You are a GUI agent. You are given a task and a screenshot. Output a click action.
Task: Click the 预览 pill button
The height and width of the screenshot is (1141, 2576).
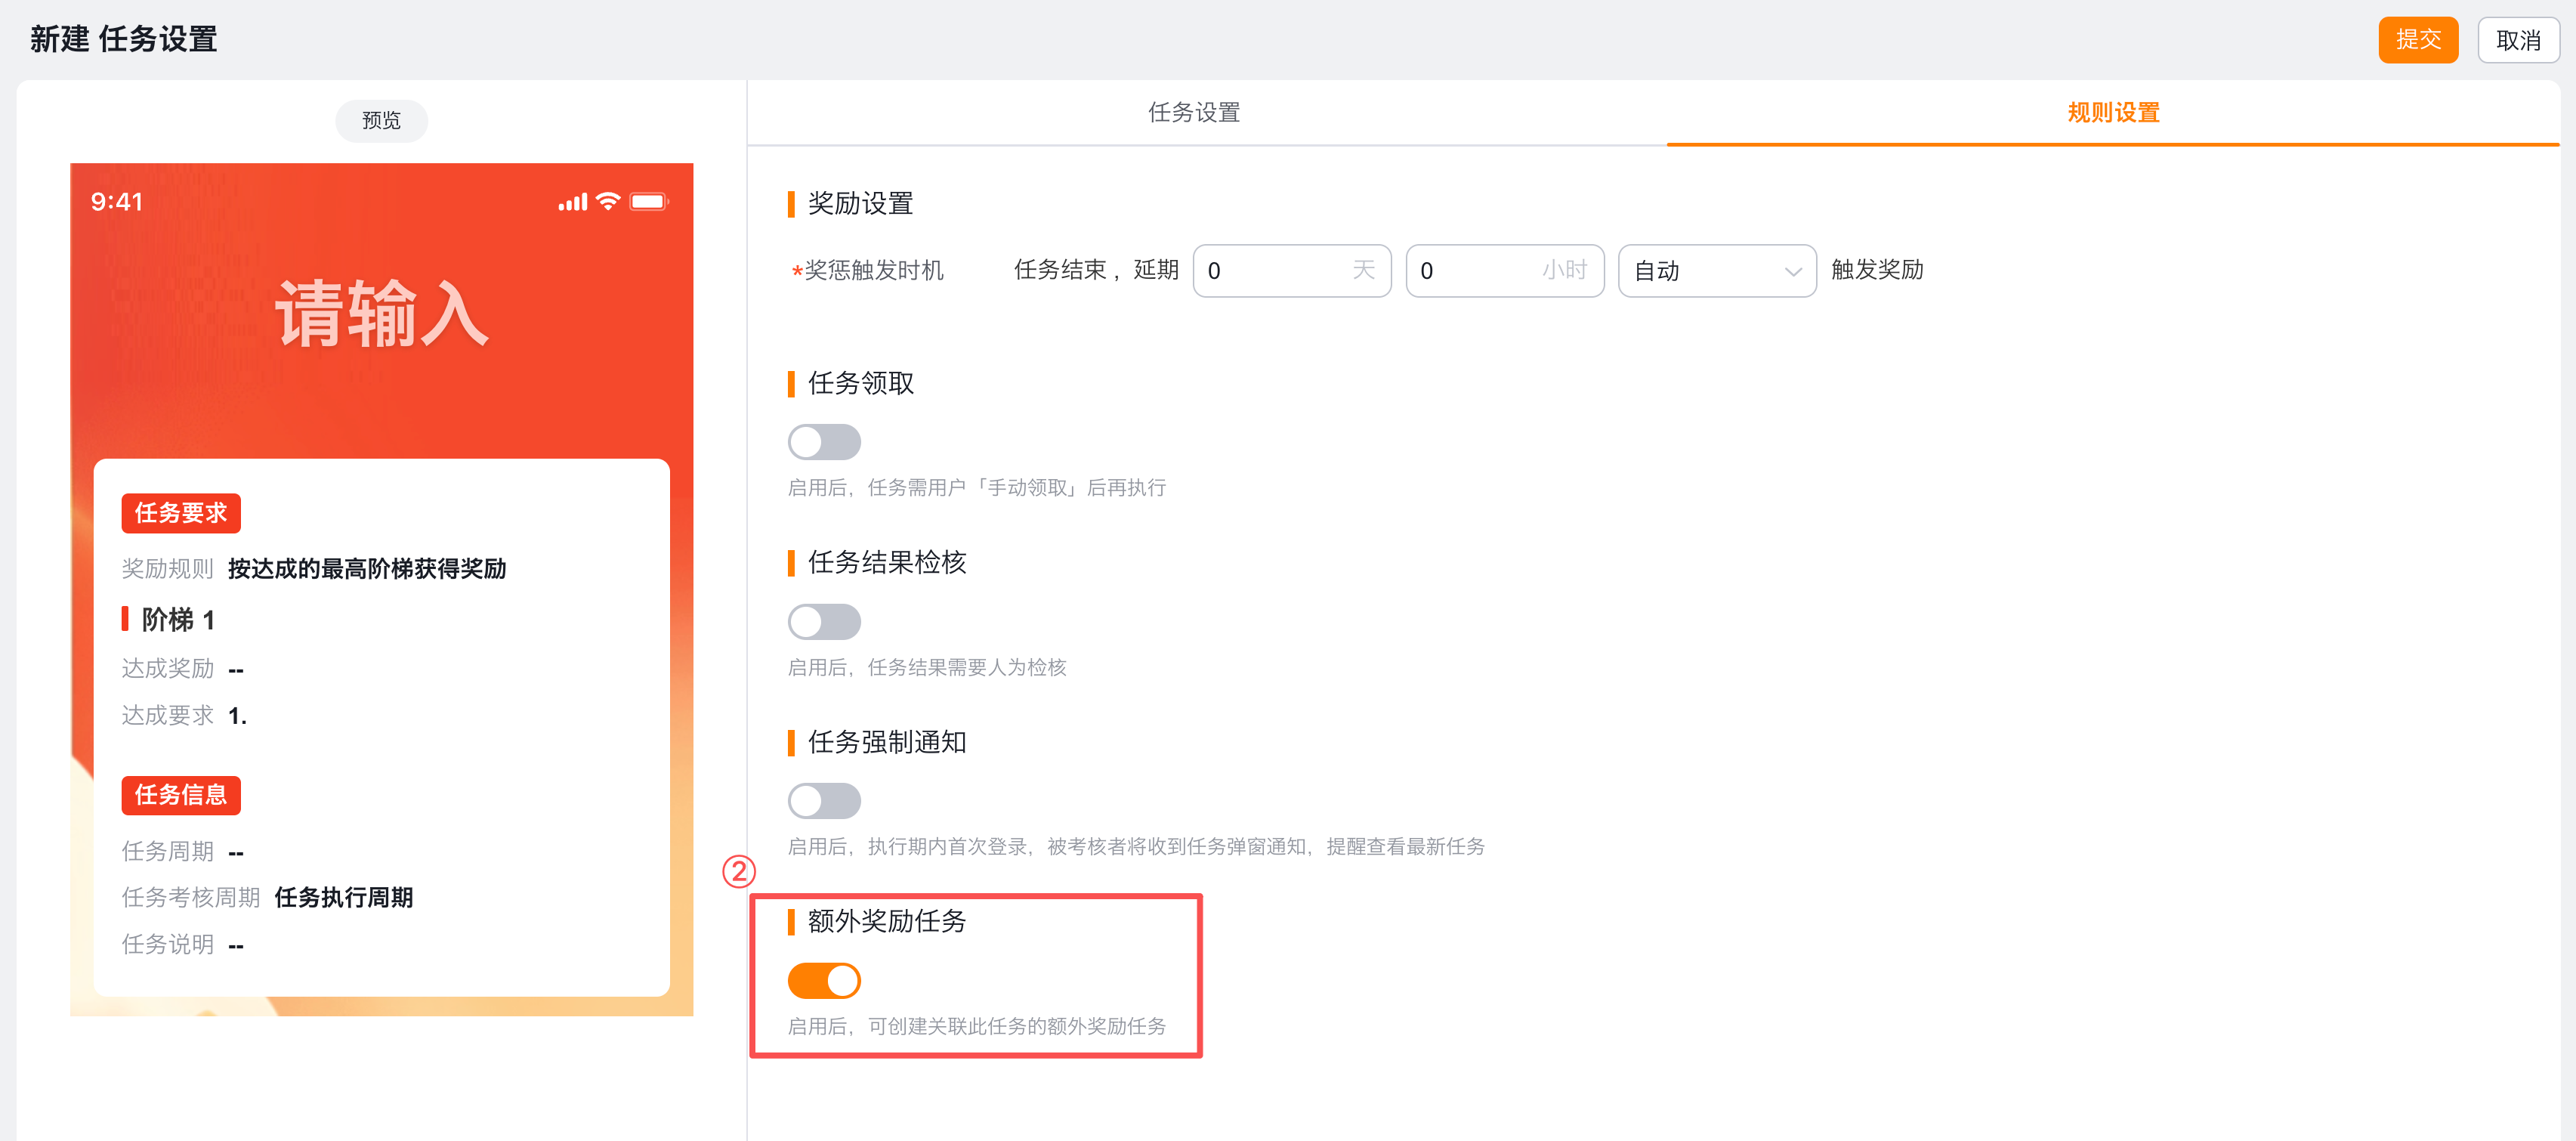point(381,121)
